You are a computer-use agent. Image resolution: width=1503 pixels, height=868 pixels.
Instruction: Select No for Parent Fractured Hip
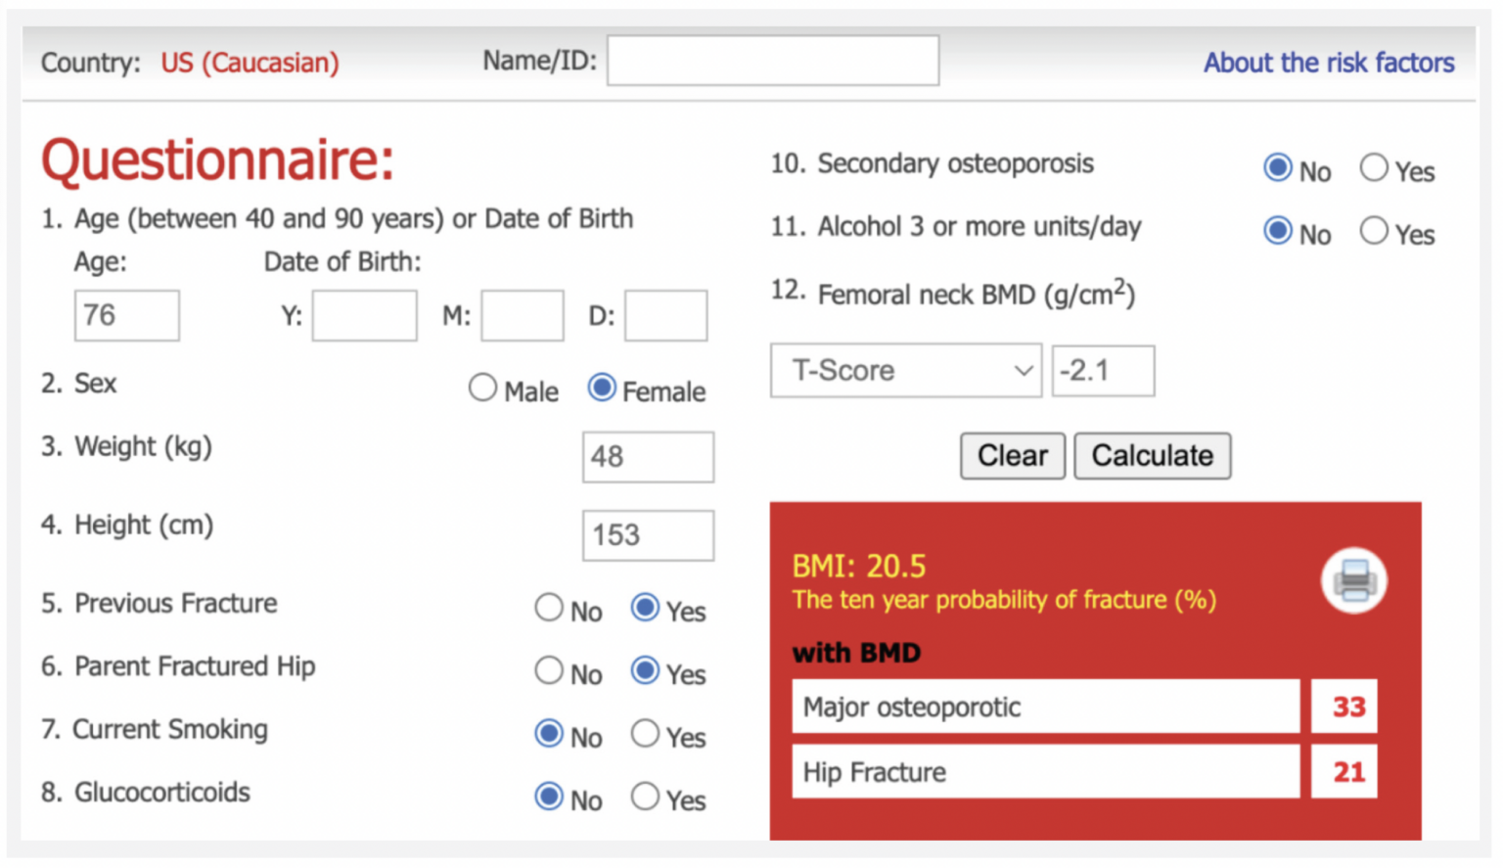pos(549,671)
